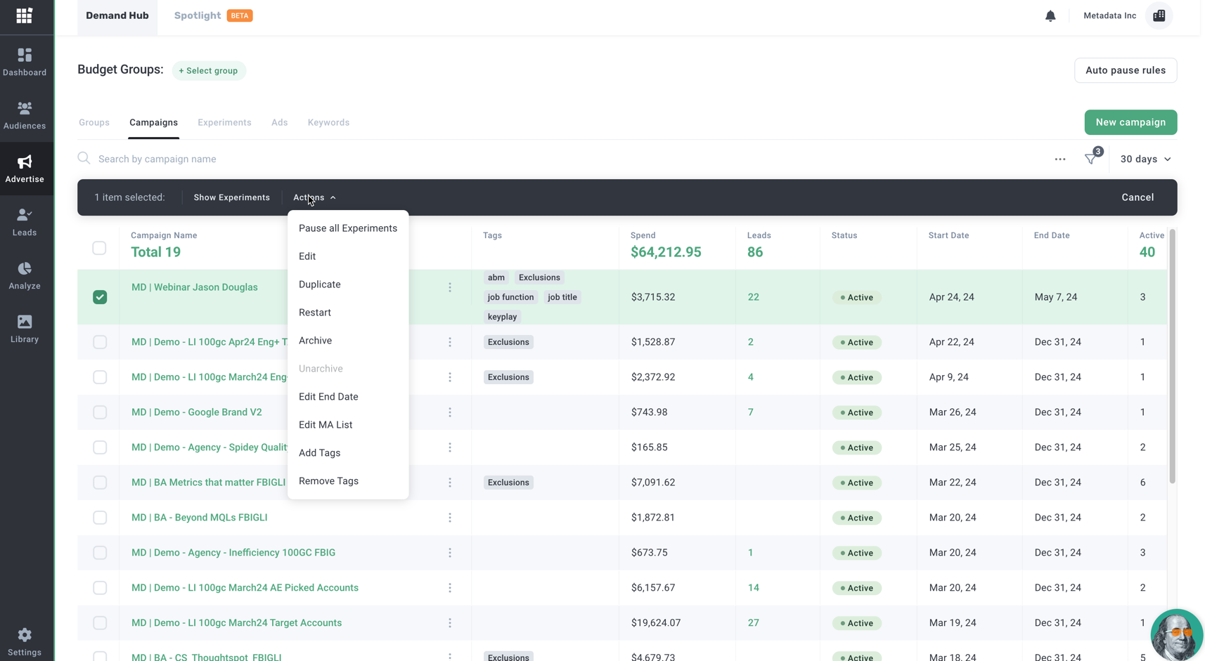This screenshot has height=661, width=1205.
Task: Select the Demo - Google Brand V2 checkbox
Action: (100, 412)
